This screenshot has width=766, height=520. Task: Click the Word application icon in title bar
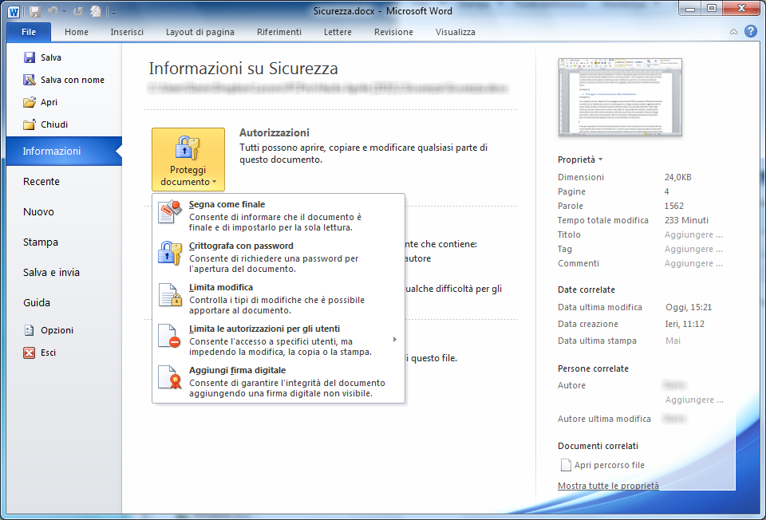14,11
